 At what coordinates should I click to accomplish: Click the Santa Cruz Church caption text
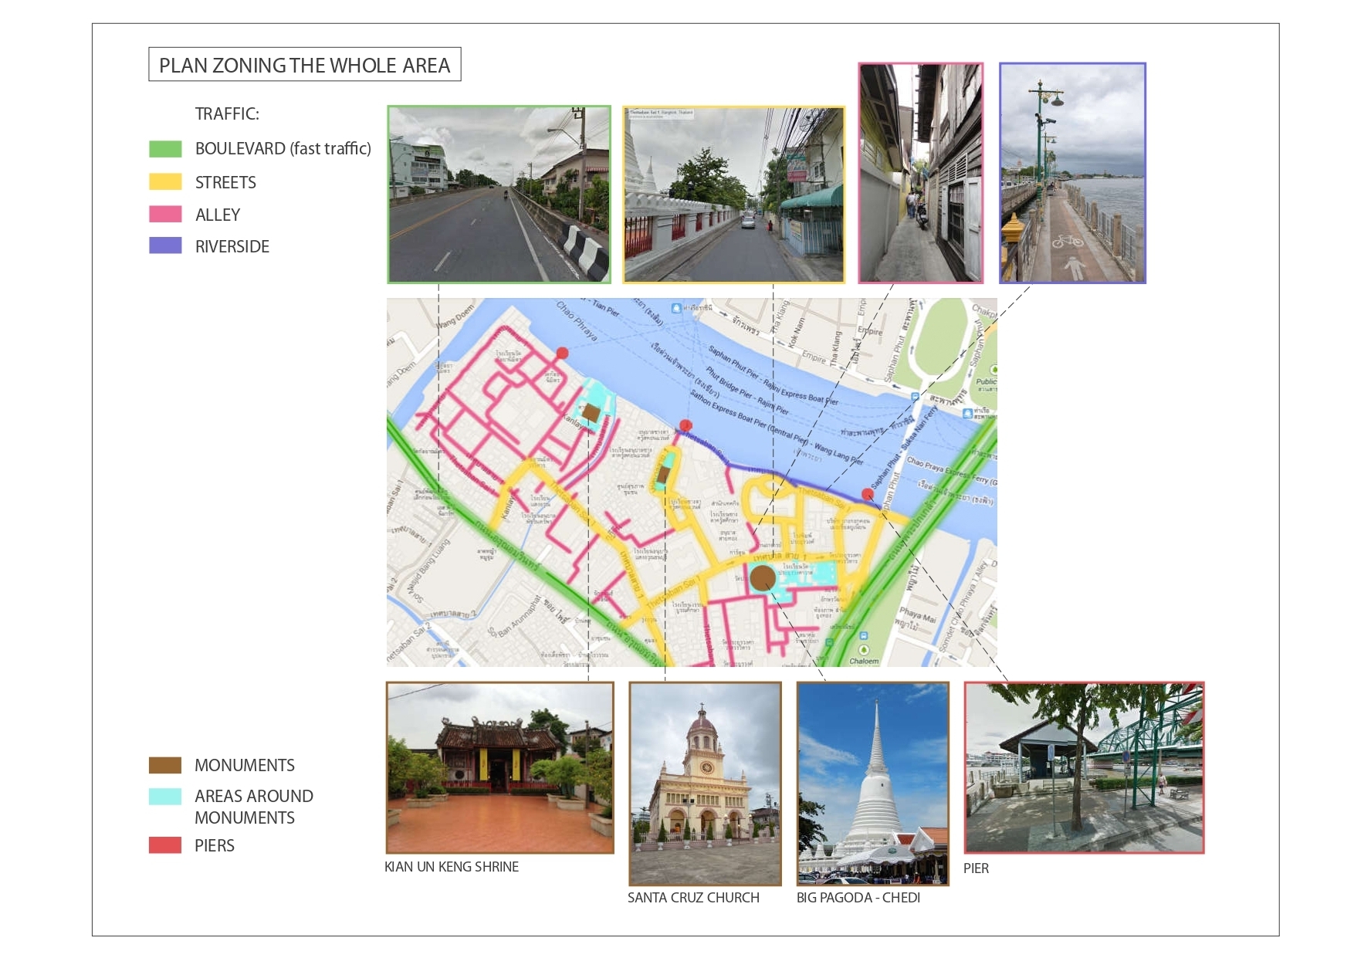tap(693, 898)
